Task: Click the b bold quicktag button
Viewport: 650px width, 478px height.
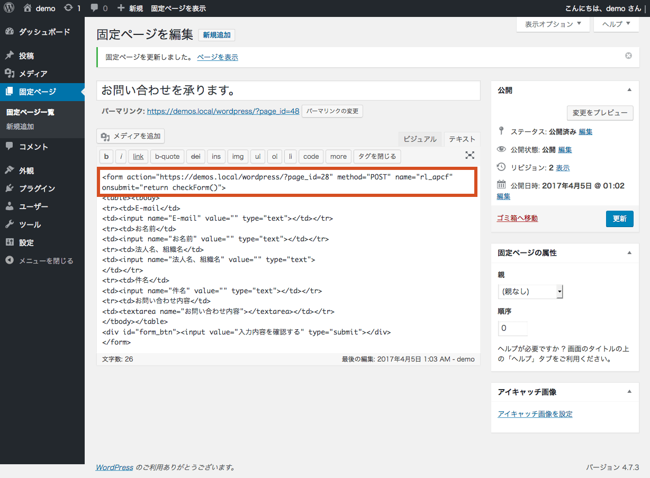Action: [106, 156]
